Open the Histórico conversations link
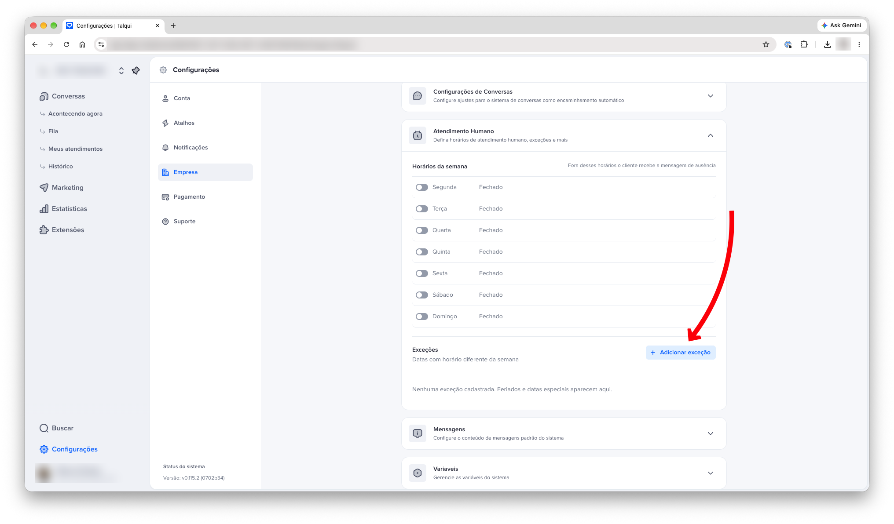The image size is (894, 524). 60,167
